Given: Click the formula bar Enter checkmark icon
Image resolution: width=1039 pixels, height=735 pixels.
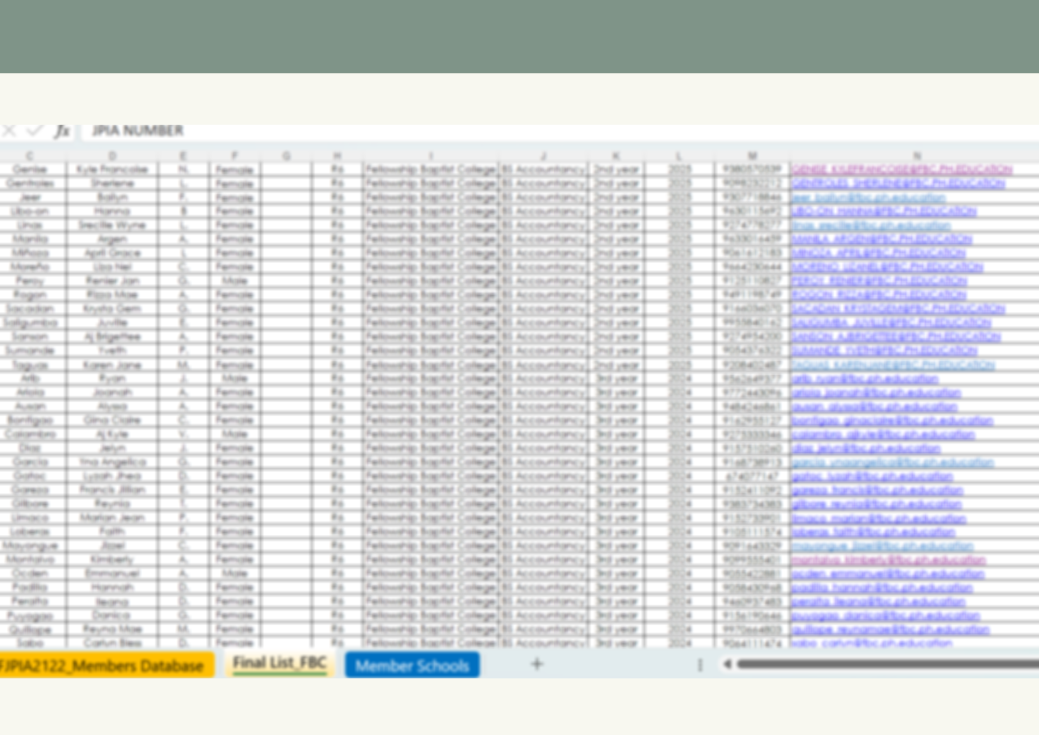Looking at the screenshot, I should pos(34,131).
